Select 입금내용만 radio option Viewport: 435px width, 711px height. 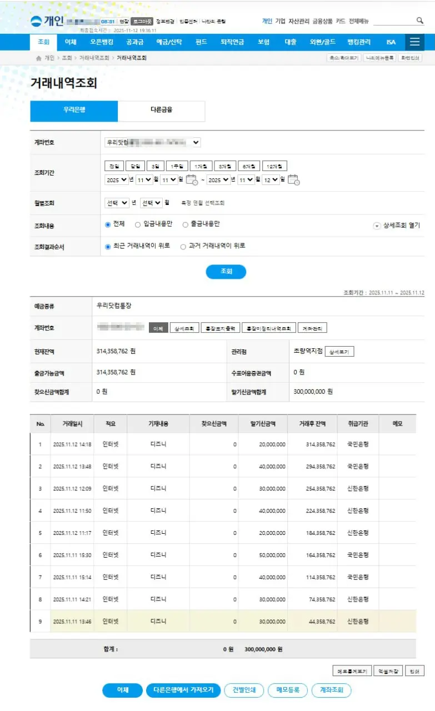pos(137,224)
